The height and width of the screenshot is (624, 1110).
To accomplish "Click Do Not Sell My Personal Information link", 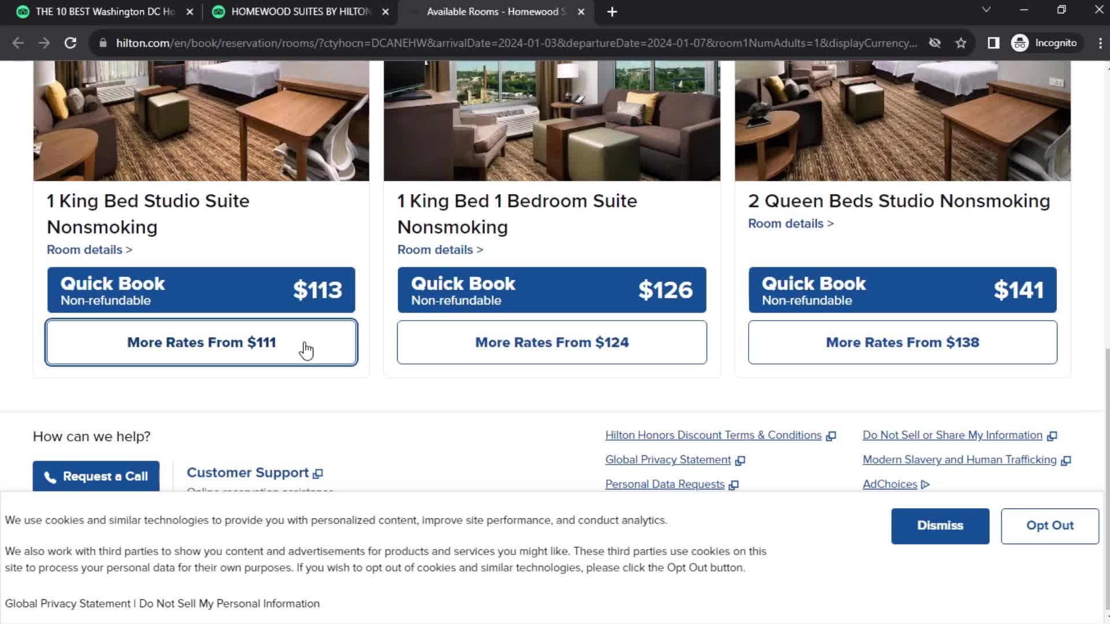I will click(x=229, y=603).
